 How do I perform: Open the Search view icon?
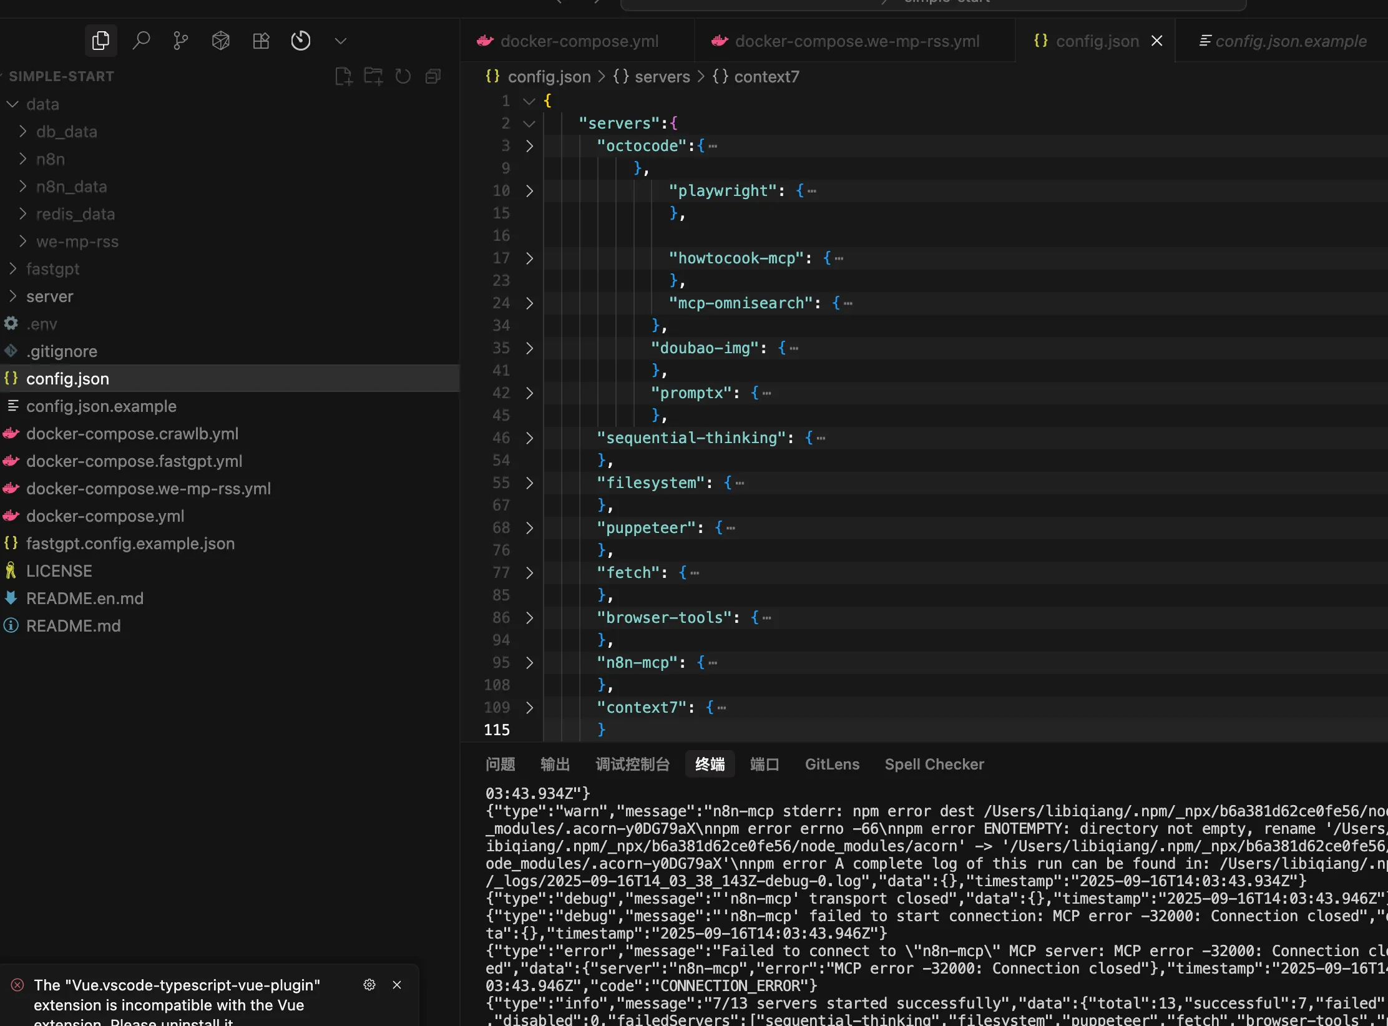pos(142,41)
